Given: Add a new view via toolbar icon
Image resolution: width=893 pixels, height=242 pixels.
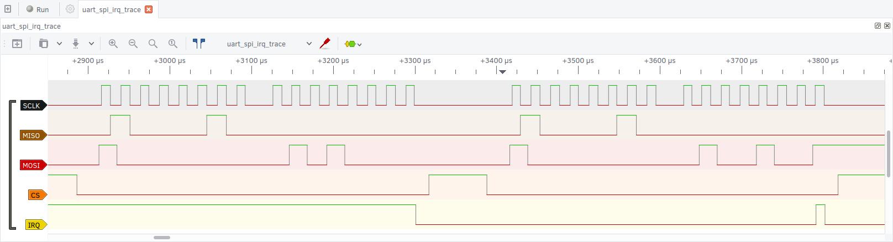Looking at the screenshot, I should pos(17,44).
